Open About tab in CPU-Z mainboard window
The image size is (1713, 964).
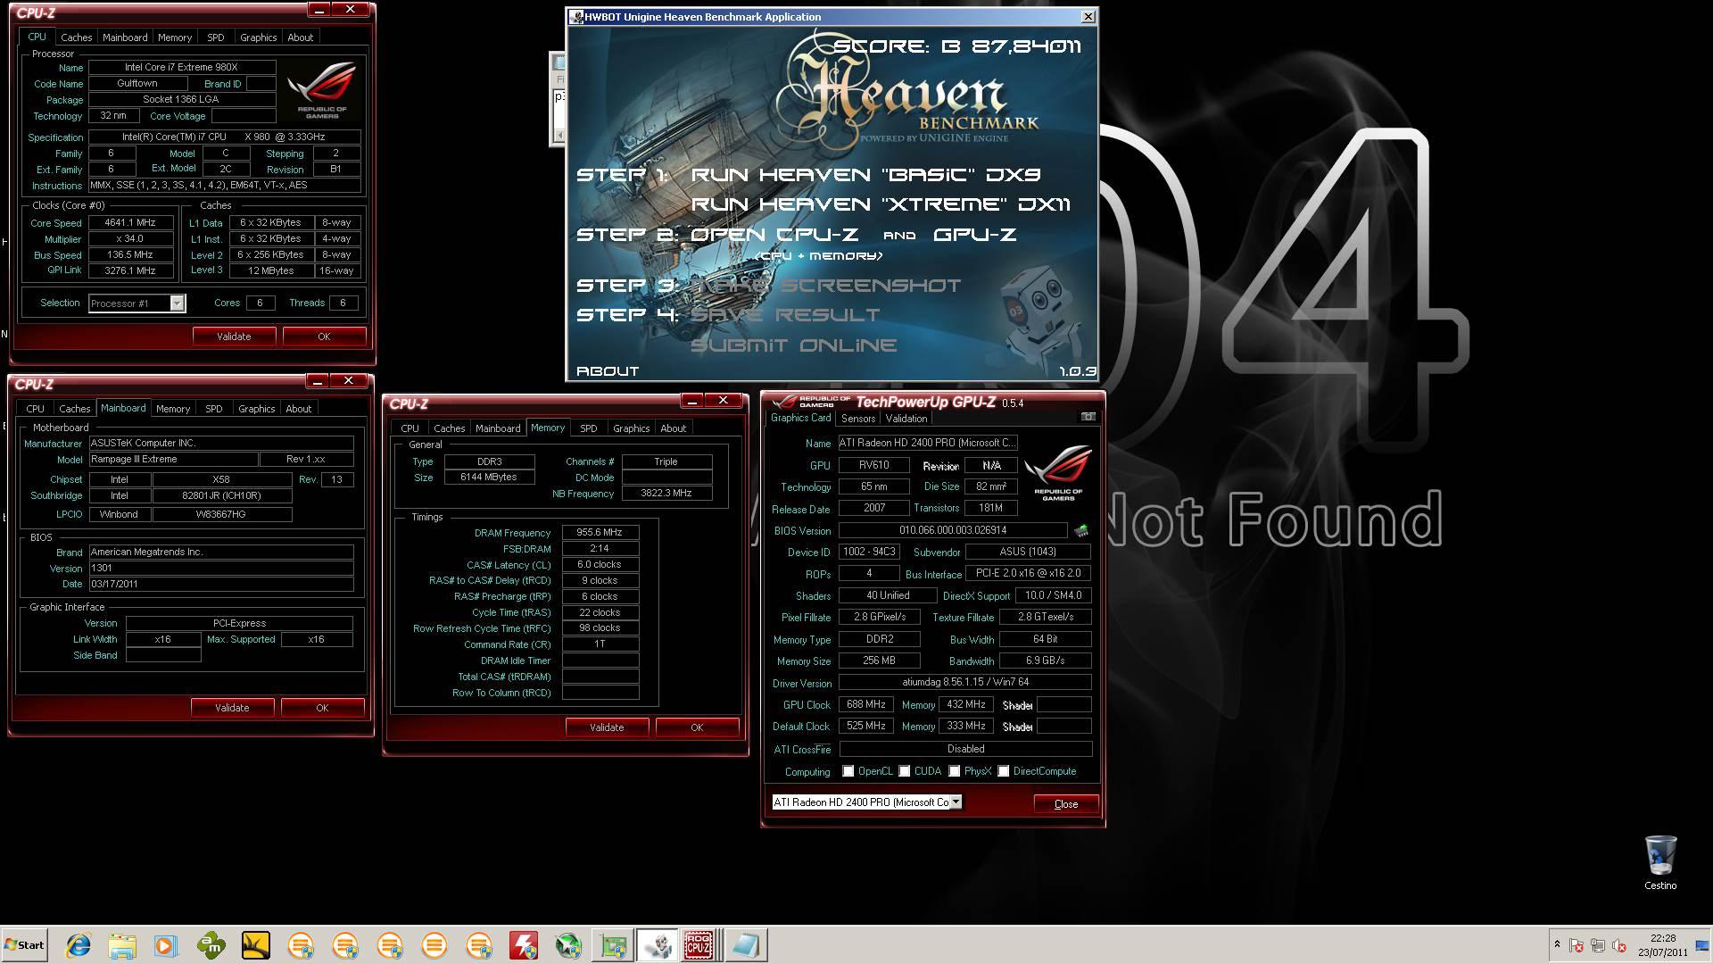pos(299,409)
